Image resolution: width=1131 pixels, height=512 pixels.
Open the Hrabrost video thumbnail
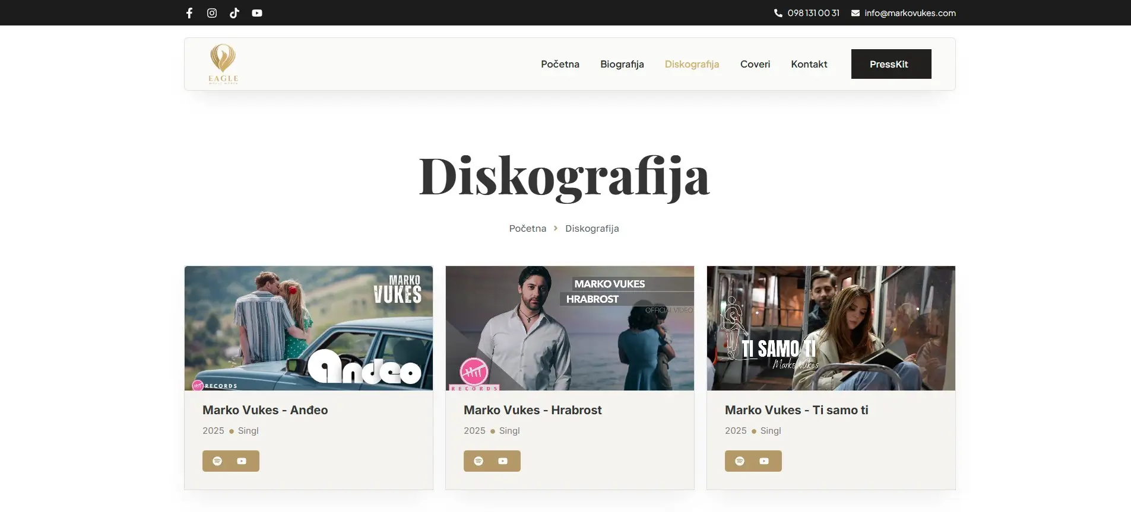569,328
